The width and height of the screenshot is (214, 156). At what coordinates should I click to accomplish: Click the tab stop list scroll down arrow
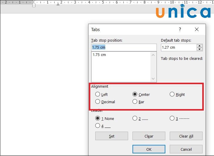(153, 79)
